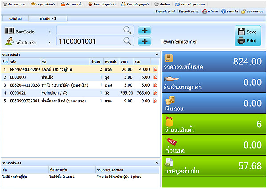267x189 pixels.
Task: Click the BarCode search magnifier icon
Action: (x=128, y=30)
